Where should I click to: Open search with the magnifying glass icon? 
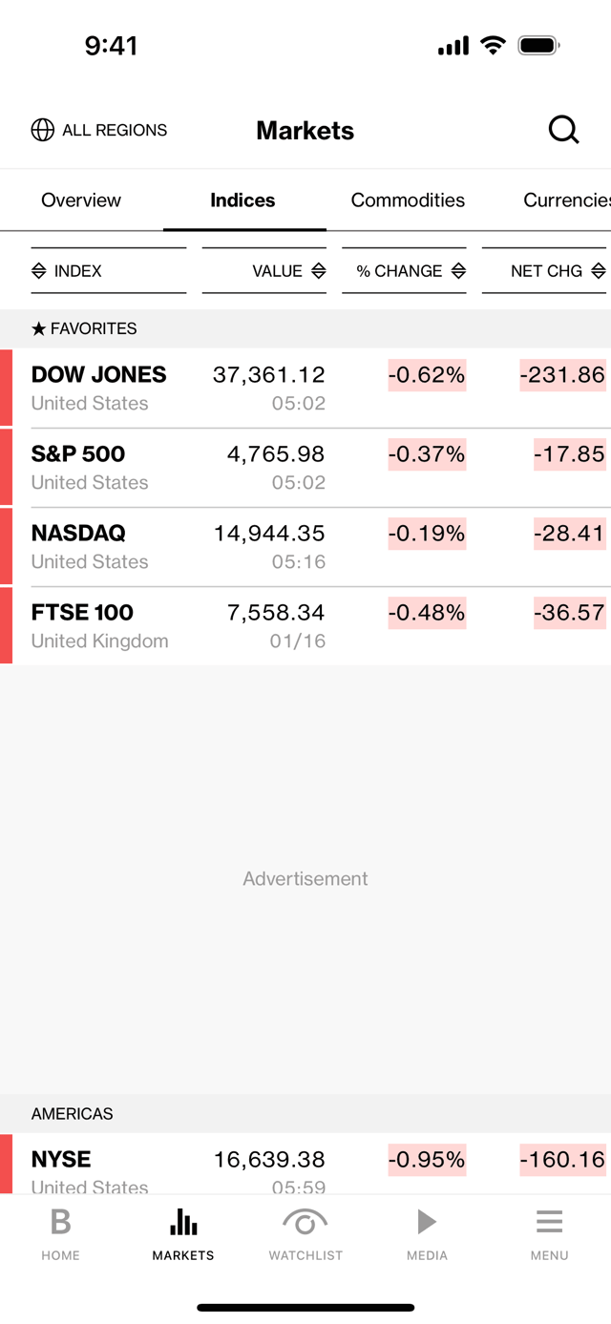pyautogui.click(x=563, y=130)
